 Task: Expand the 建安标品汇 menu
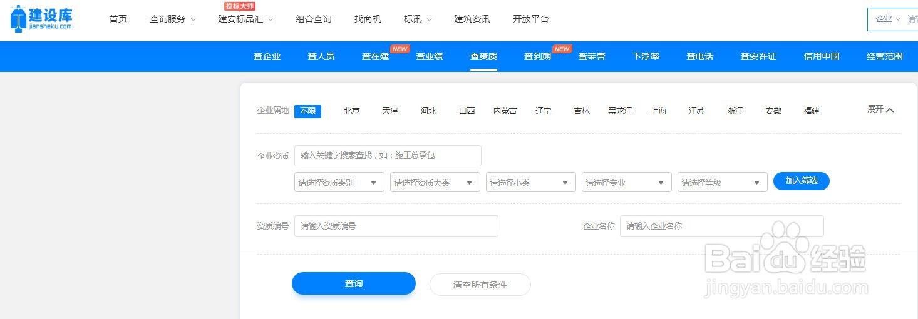pyautogui.click(x=245, y=19)
